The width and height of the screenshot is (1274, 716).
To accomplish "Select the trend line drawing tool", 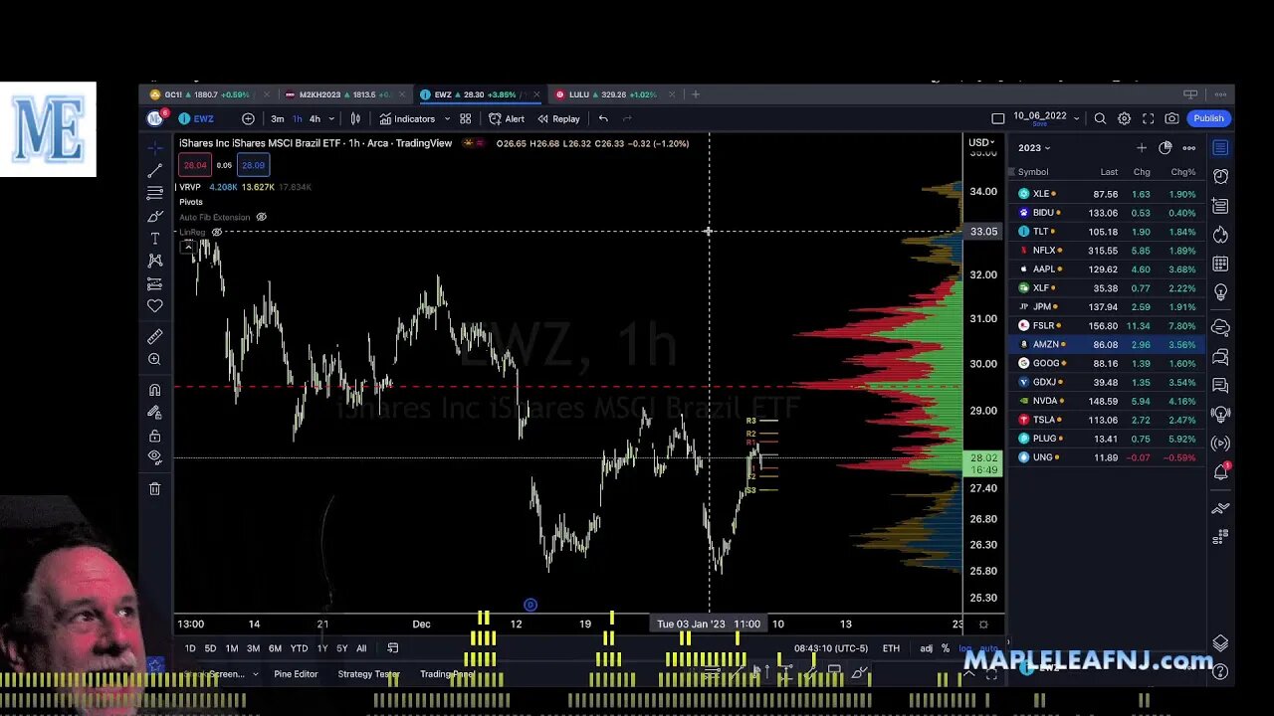I will [155, 171].
